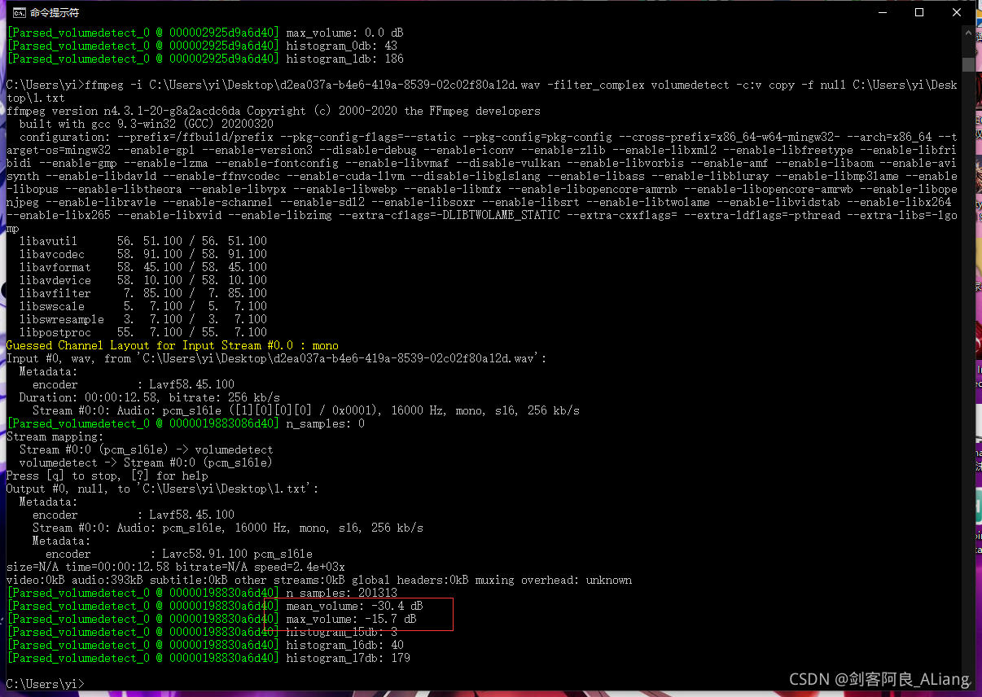Click the yellow 'Guessed Channel Layout' line
This screenshot has width=982, height=697.
click(173, 345)
